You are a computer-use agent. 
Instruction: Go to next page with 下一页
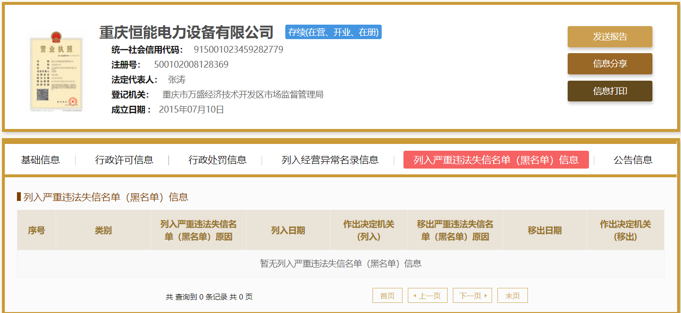pyautogui.click(x=472, y=296)
